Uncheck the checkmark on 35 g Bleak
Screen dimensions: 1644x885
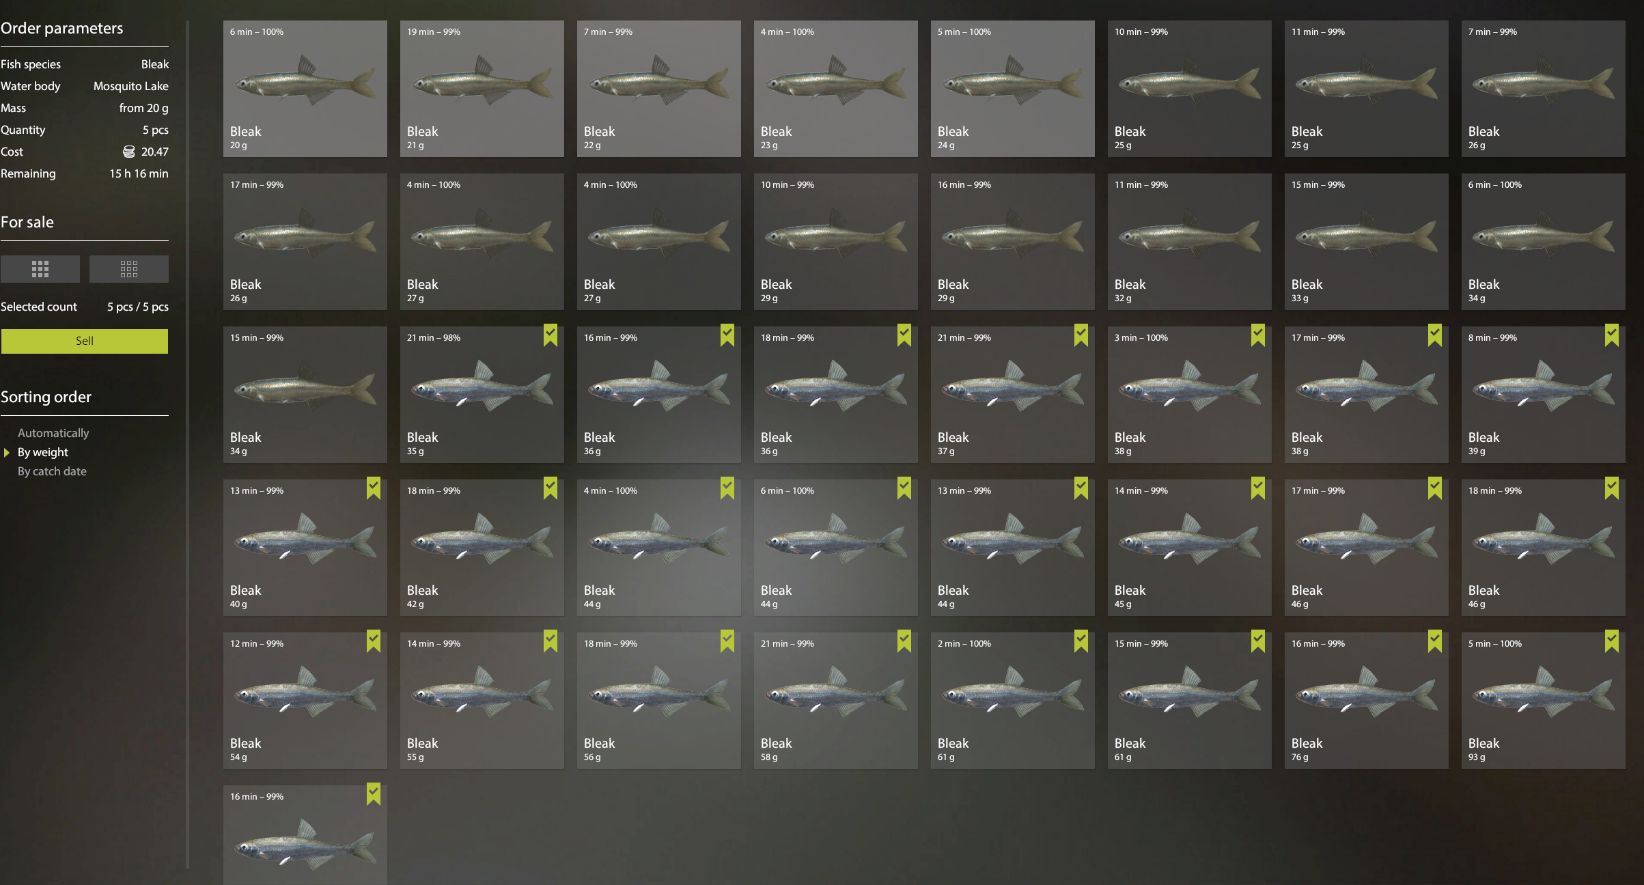click(550, 335)
